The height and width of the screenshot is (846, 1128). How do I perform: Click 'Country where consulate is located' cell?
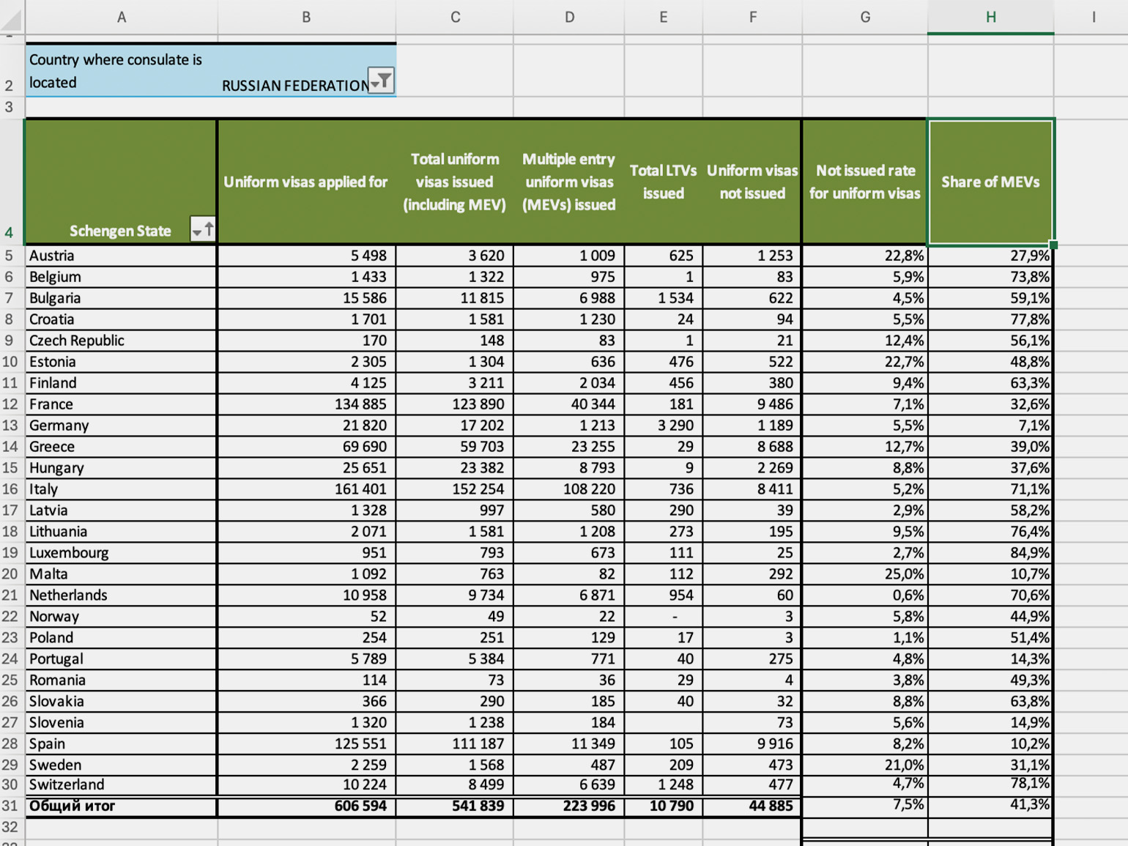click(122, 71)
